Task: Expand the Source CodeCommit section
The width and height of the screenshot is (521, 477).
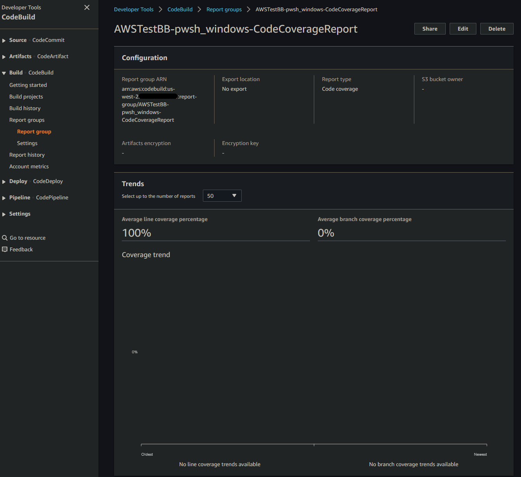Action: (4, 40)
